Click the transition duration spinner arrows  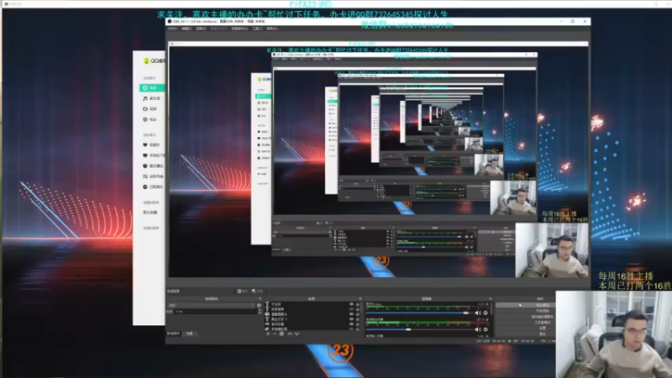(x=260, y=312)
